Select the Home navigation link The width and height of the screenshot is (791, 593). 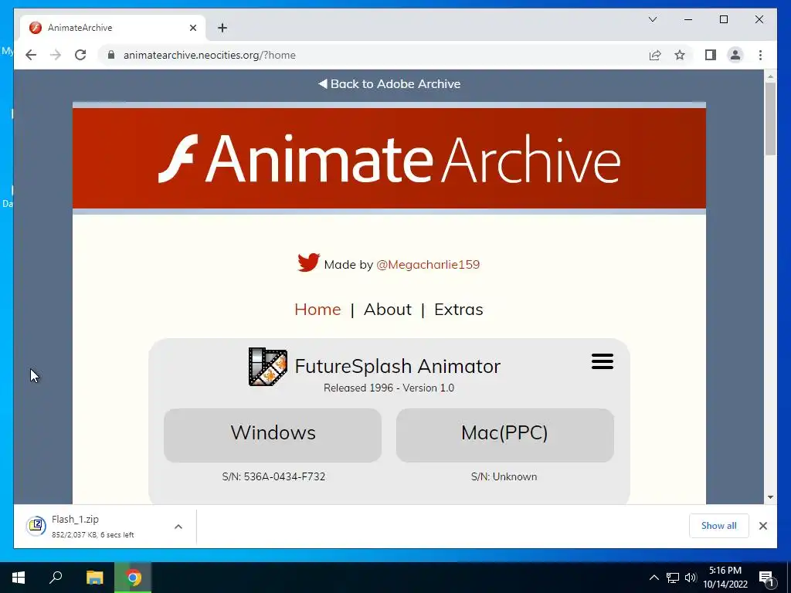[x=317, y=309]
